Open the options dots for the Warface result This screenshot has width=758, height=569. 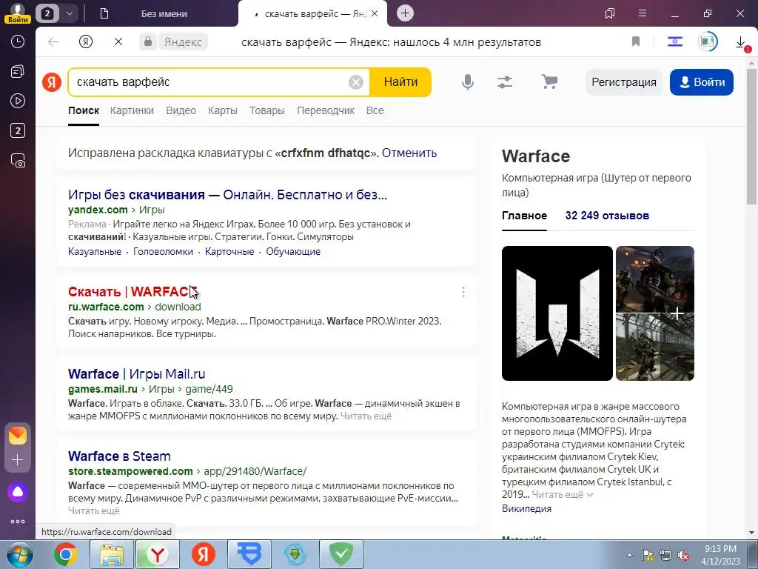click(463, 292)
